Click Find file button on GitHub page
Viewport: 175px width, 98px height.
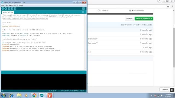click(x=129, y=19)
